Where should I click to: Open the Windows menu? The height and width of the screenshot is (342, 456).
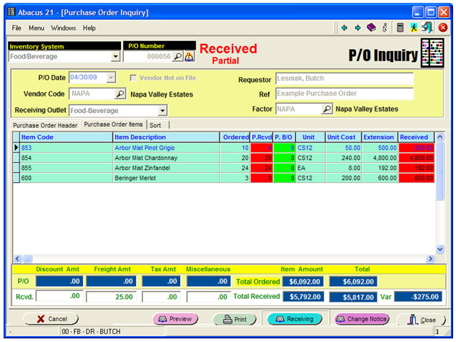click(63, 28)
